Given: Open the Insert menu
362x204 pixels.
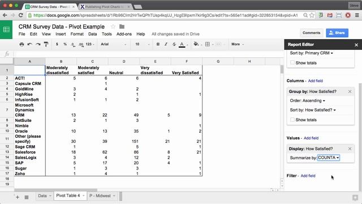Looking at the screenshot, I should (x=61, y=34).
